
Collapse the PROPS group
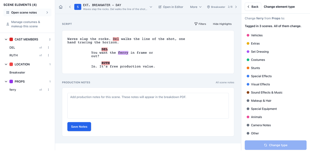6,81
